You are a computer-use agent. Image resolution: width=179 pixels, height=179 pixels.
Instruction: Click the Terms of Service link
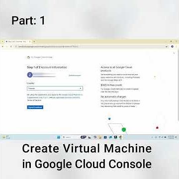pos(34,100)
